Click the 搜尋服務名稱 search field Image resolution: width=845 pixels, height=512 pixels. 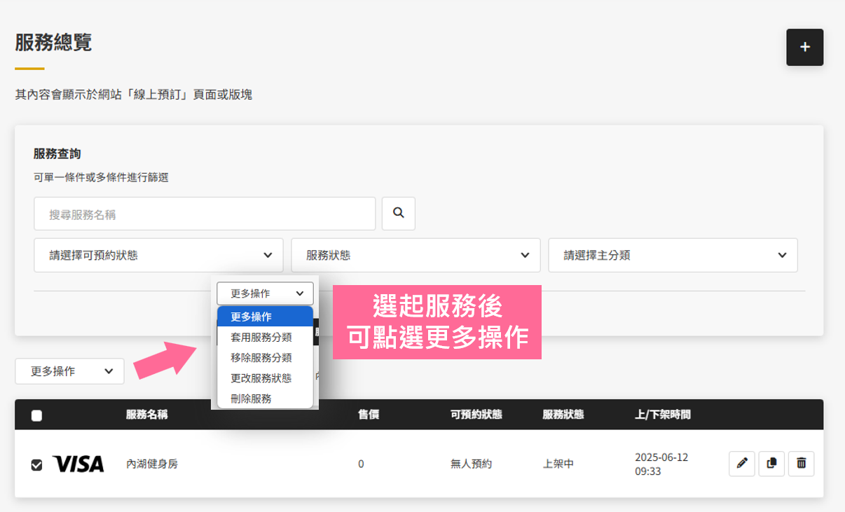pyautogui.click(x=205, y=214)
